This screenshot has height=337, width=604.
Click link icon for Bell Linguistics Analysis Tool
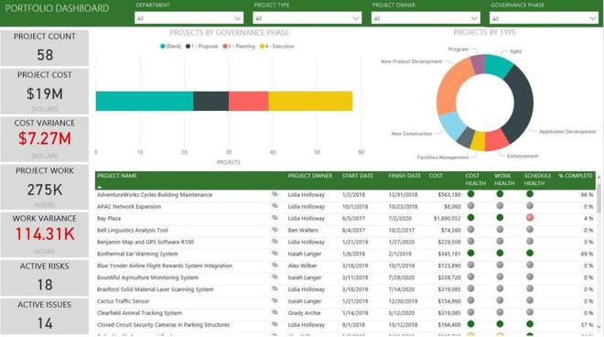[x=275, y=230]
